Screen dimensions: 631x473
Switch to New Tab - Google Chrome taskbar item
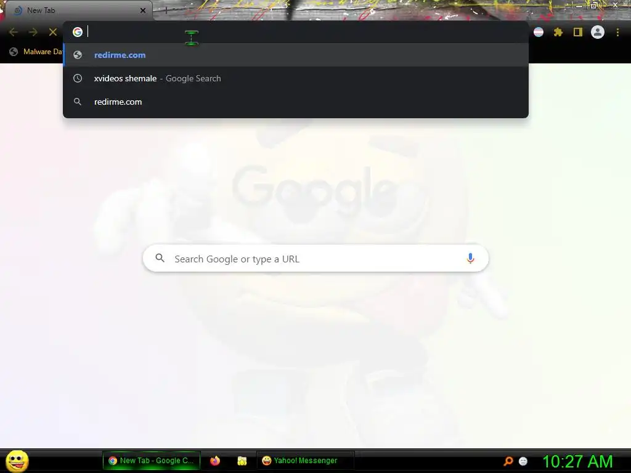coord(152,461)
